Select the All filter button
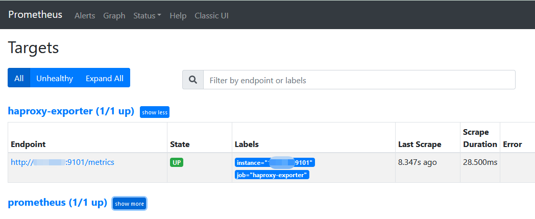The height and width of the screenshot is (219, 535). [x=19, y=78]
